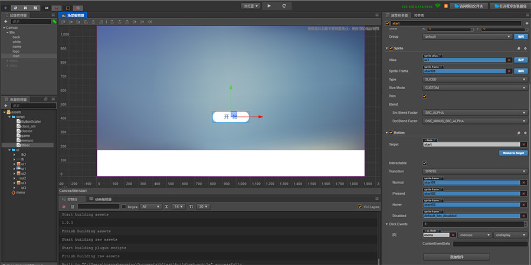531x265 pixels.
Task: Click the Click Events count stepper
Action: [x=526, y=224]
